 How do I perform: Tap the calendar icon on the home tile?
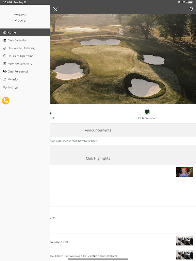pos(147,112)
